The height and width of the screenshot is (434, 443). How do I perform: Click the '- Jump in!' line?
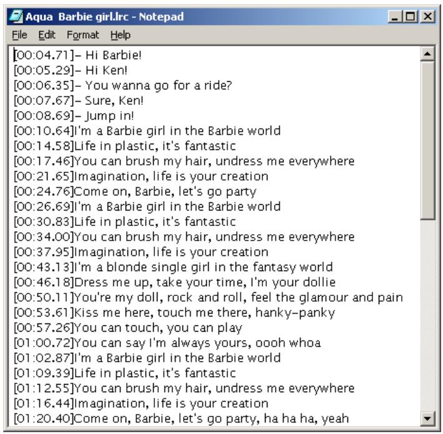pos(74,116)
